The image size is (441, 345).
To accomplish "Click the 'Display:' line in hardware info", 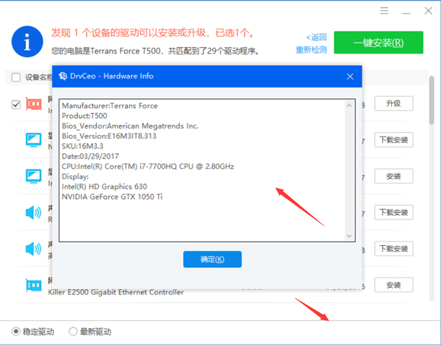I will tap(75, 177).
